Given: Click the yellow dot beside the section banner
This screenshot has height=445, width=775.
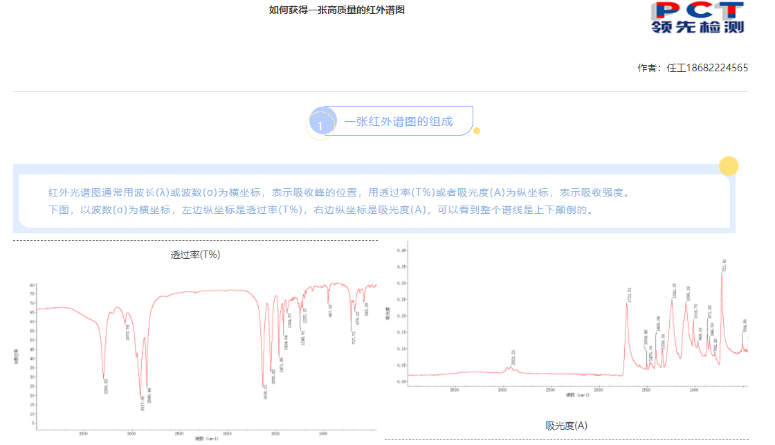Looking at the screenshot, I should tap(475, 130).
